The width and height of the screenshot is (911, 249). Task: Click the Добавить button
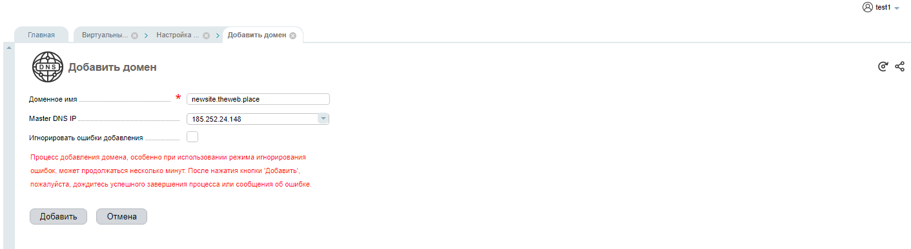pos(59,217)
